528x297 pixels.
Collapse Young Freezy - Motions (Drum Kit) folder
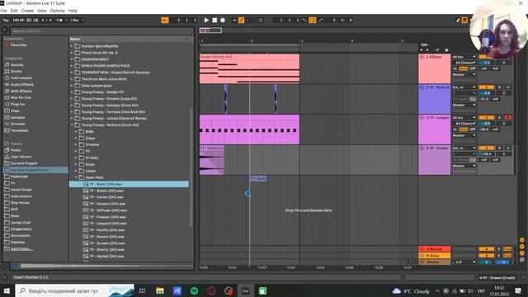click(x=72, y=125)
